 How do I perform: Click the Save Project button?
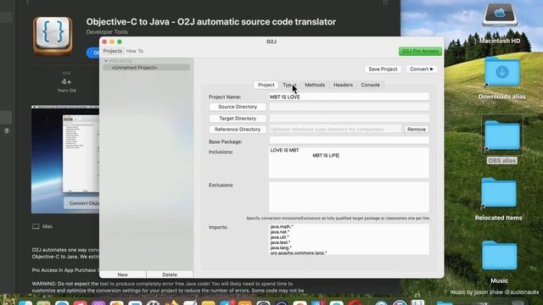[383, 69]
